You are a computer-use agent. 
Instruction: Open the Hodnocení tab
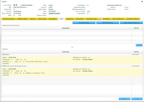[70, 19]
